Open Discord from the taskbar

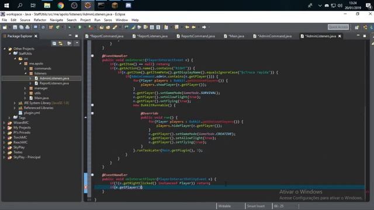pyautogui.click(x=129, y=5)
